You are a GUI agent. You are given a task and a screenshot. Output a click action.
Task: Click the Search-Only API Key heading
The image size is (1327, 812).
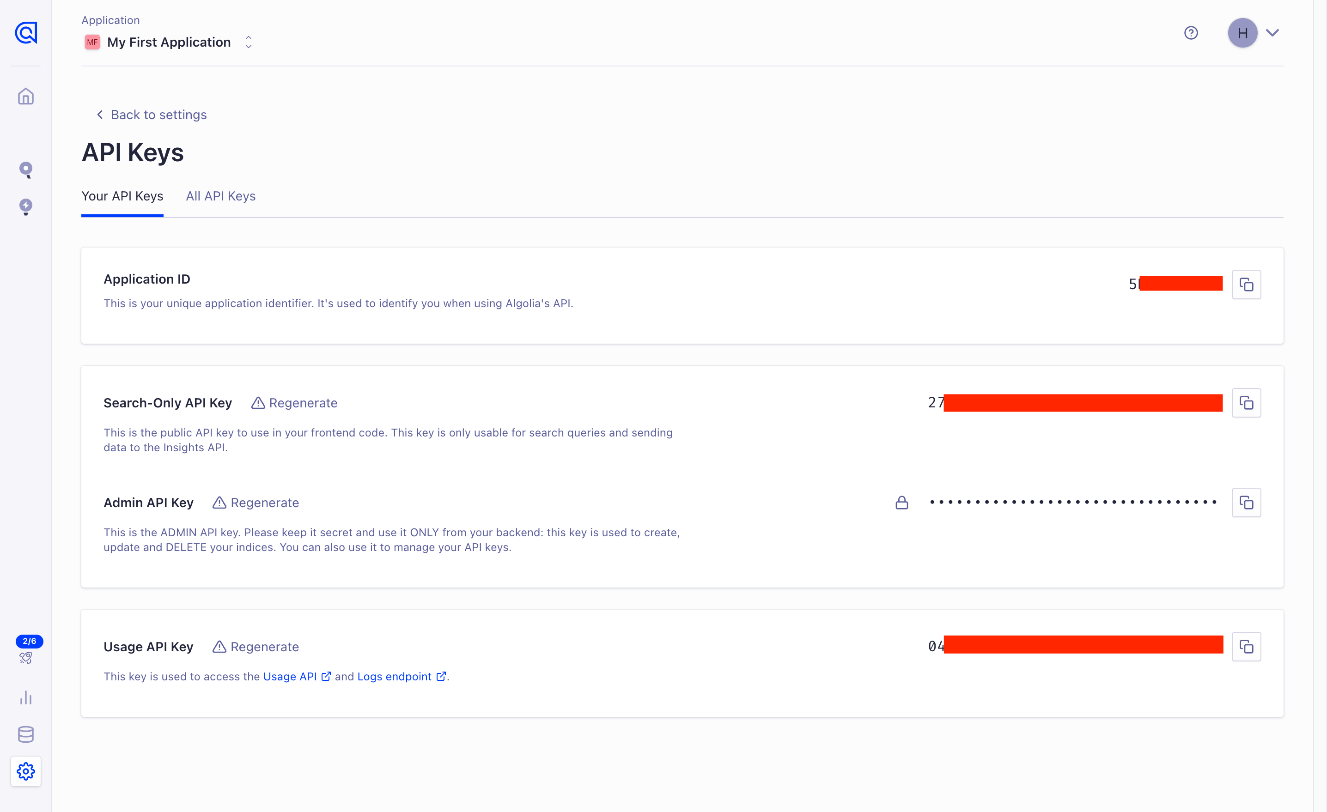pyautogui.click(x=167, y=403)
